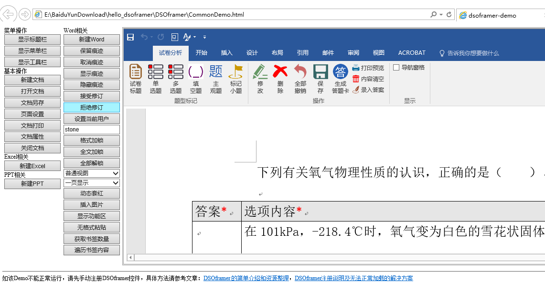Click the 打开文档 button
The width and height of the screenshot is (545, 282).
pyautogui.click(x=32, y=91)
